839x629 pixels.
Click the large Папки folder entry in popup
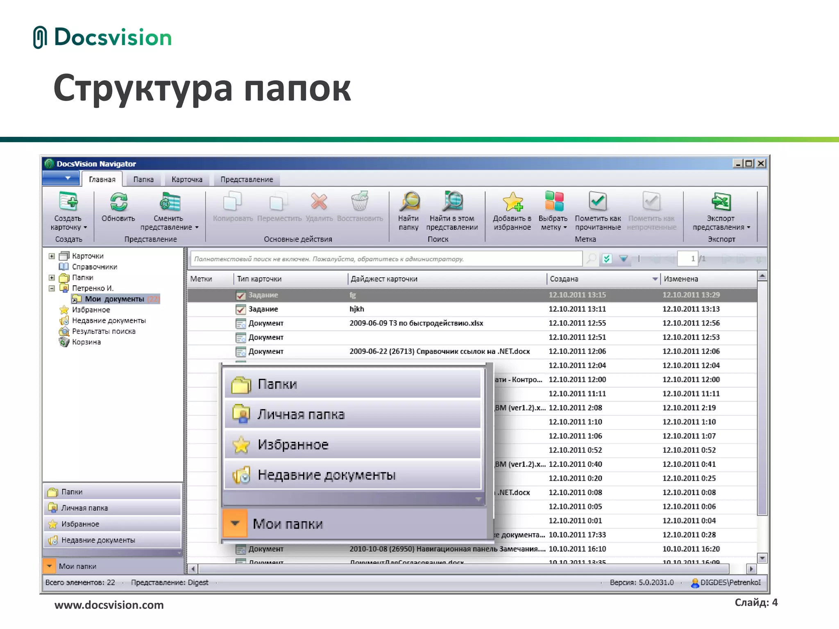tap(352, 384)
